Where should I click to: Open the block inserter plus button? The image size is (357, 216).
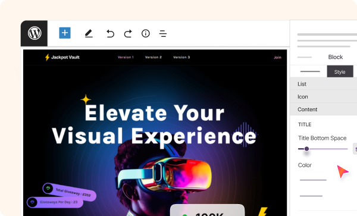pyautogui.click(x=65, y=33)
